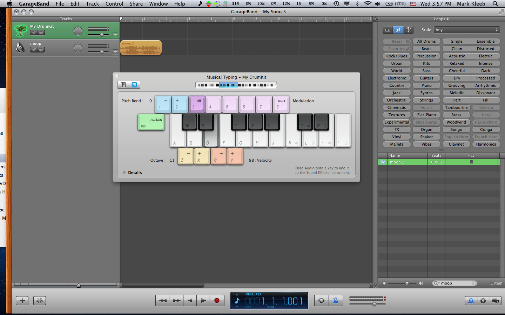Go to beginning of song
505x315 pixels.
click(x=190, y=300)
